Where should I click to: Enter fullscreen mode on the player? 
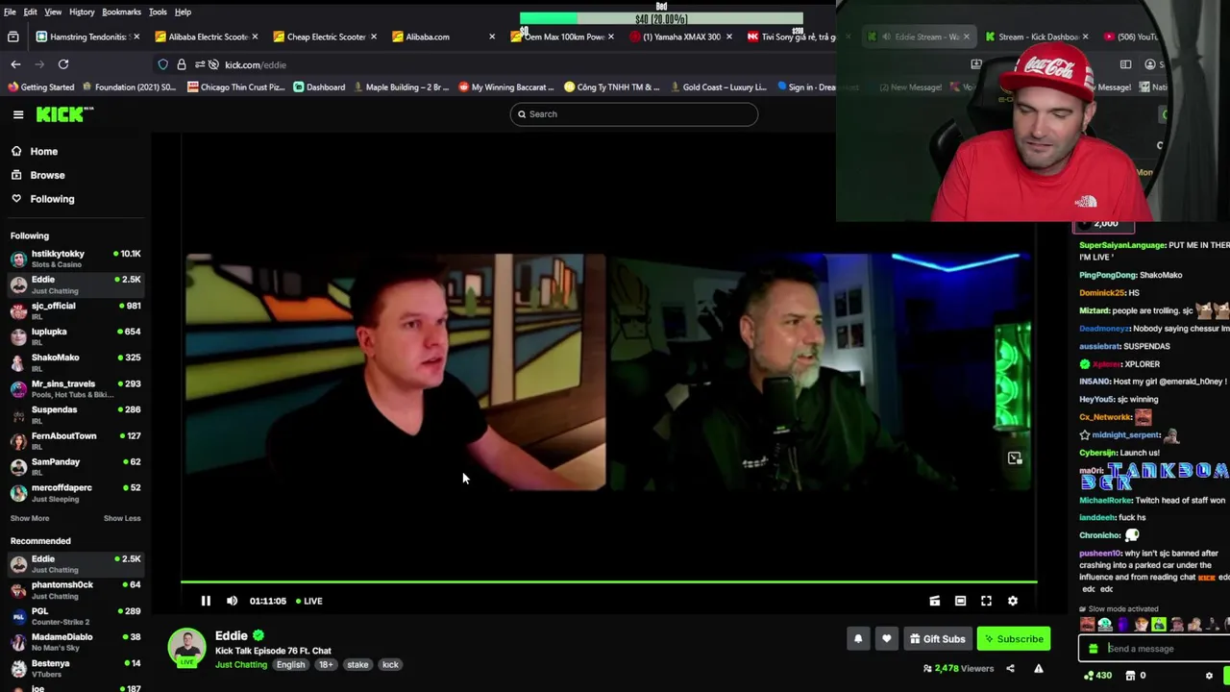(986, 601)
